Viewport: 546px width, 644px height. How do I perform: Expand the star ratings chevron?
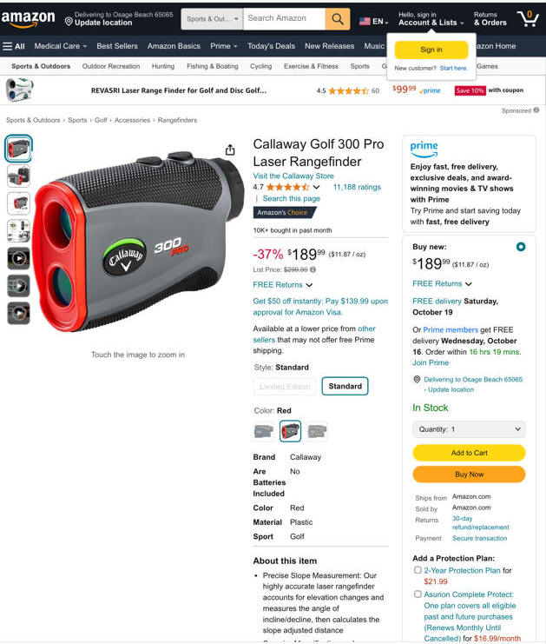tap(316, 187)
